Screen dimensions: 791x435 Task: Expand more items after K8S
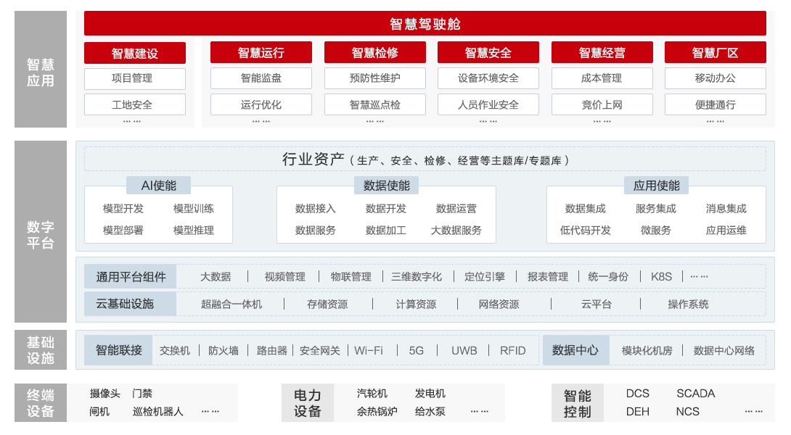[x=699, y=277]
